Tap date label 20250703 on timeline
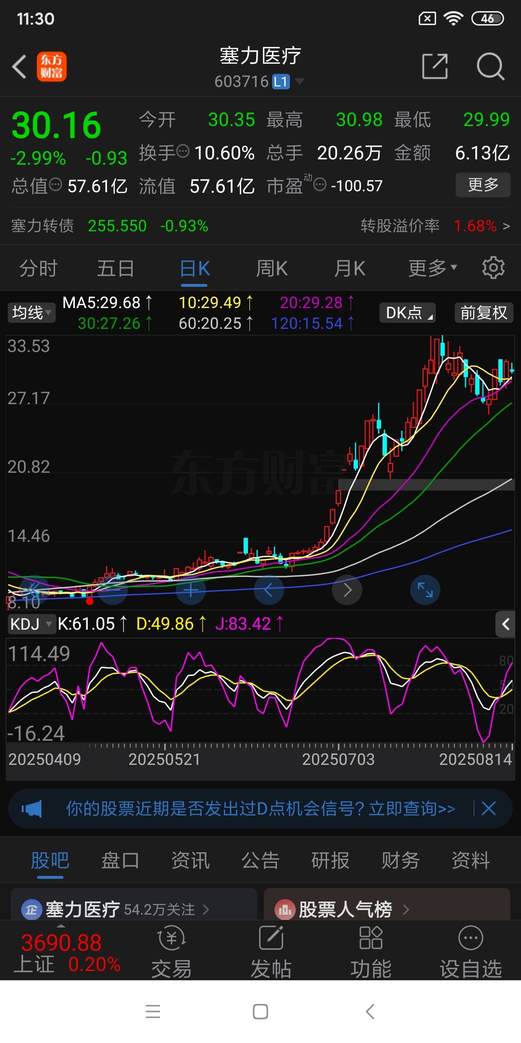 click(338, 760)
